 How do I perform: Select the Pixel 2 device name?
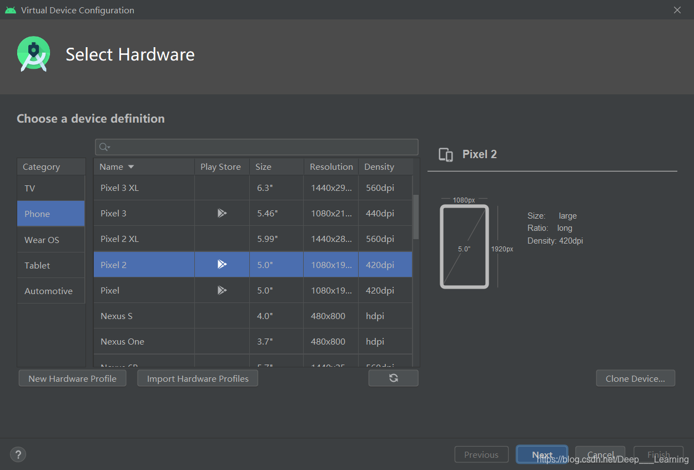(x=113, y=265)
